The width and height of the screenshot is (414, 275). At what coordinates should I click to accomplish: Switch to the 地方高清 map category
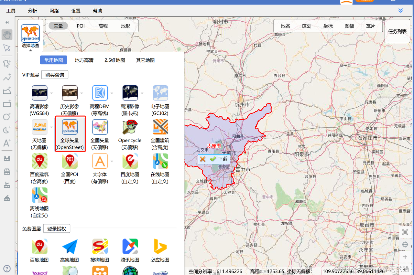click(84, 60)
